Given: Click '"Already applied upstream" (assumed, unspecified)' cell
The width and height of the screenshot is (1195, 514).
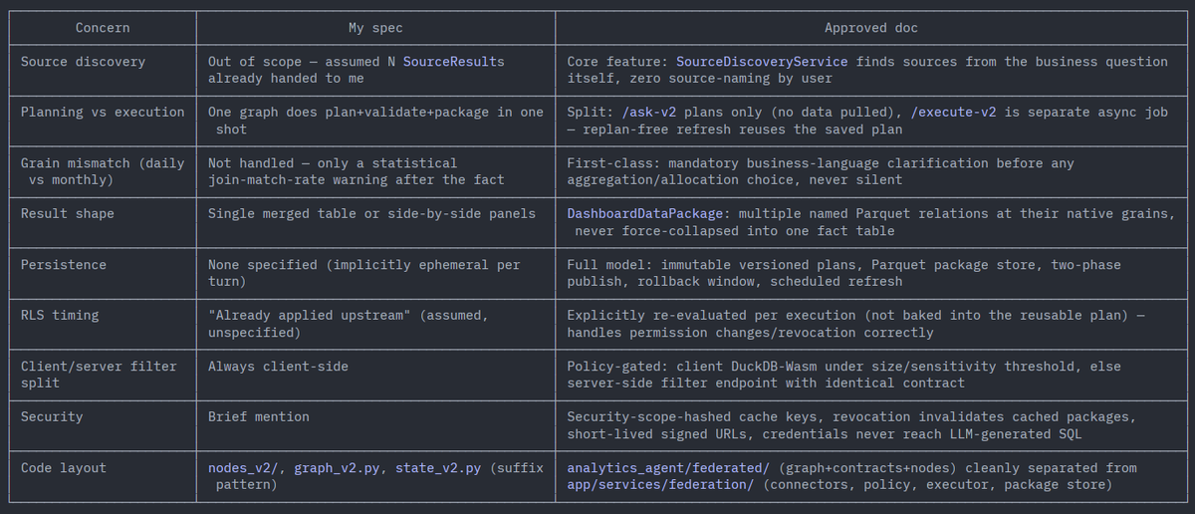Looking at the screenshot, I should coord(375,324).
